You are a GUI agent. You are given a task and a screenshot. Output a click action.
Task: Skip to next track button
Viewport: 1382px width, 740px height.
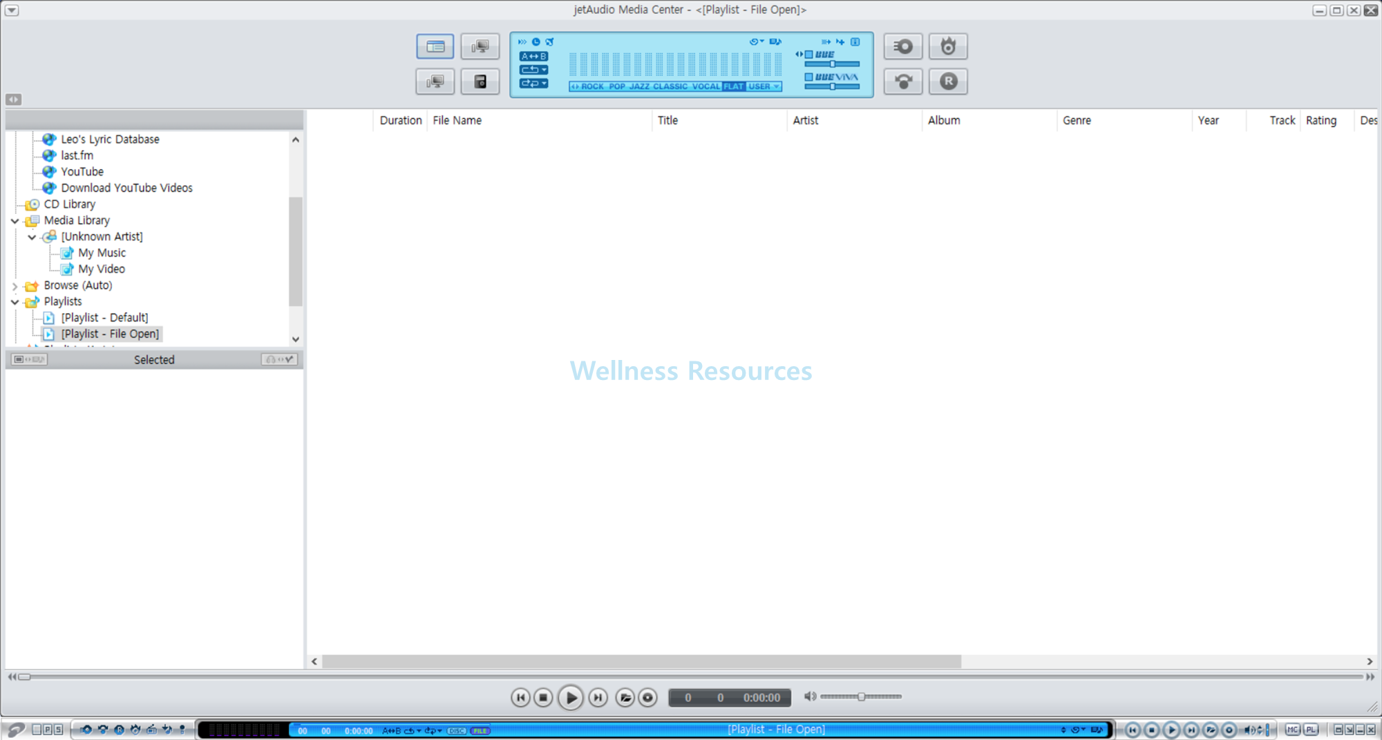coord(598,698)
